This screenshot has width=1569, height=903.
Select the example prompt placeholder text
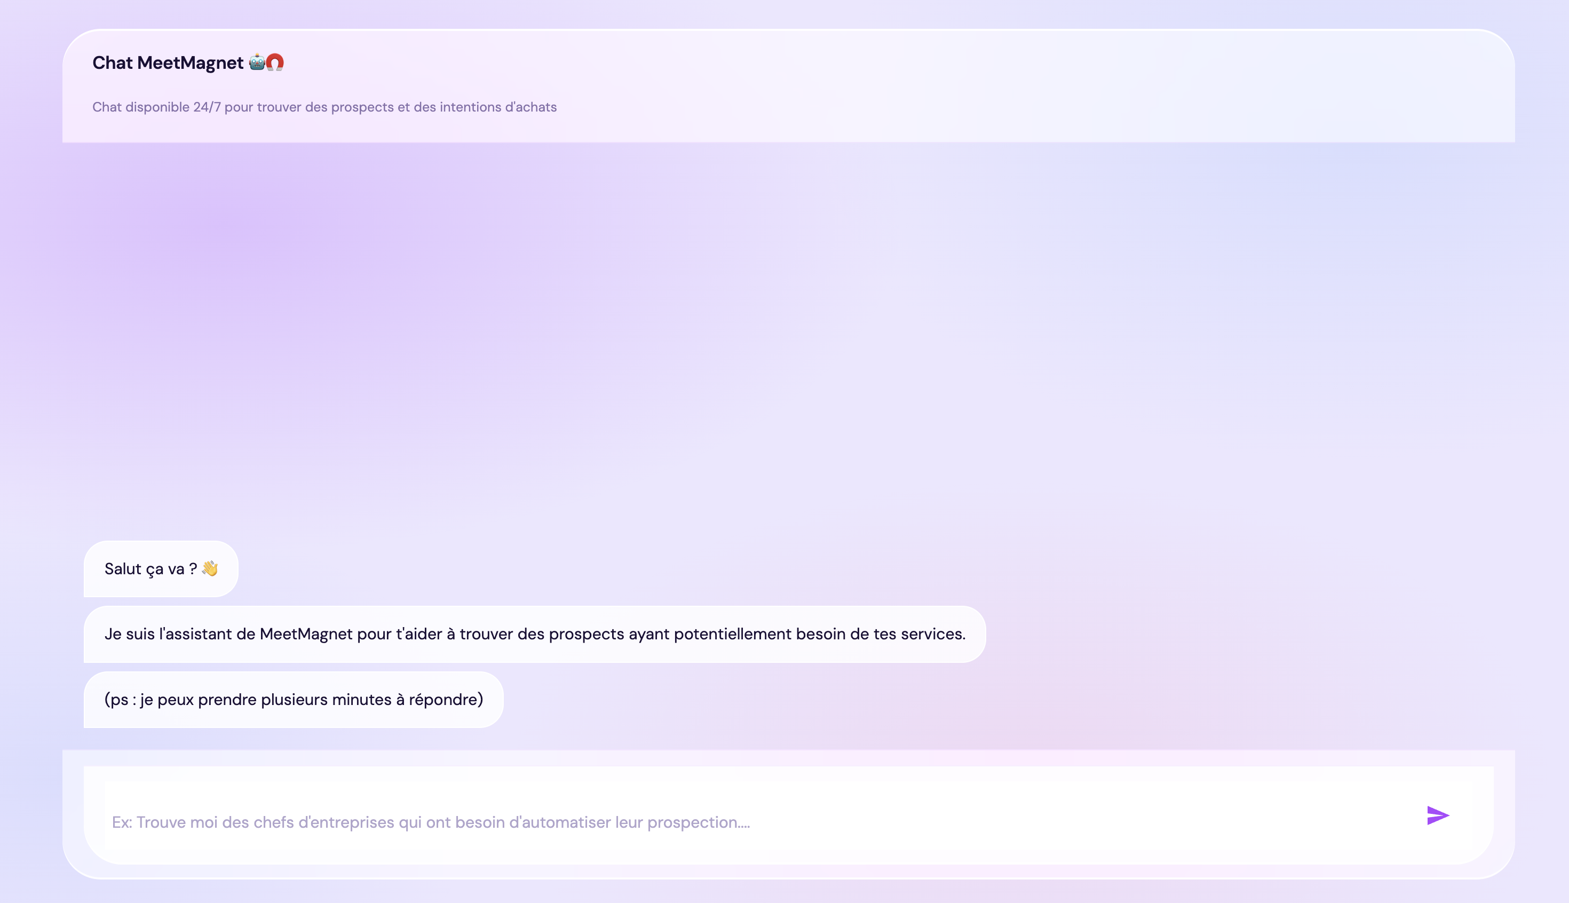(432, 822)
